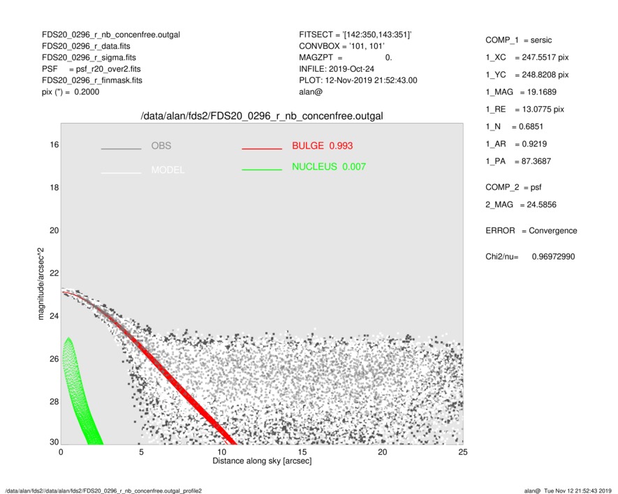Select the FDS20_0296_r_sigma.fits text

(x=89, y=57)
